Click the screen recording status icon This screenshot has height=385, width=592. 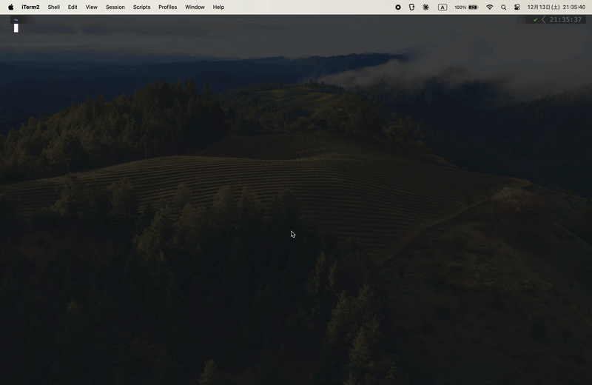point(398,7)
